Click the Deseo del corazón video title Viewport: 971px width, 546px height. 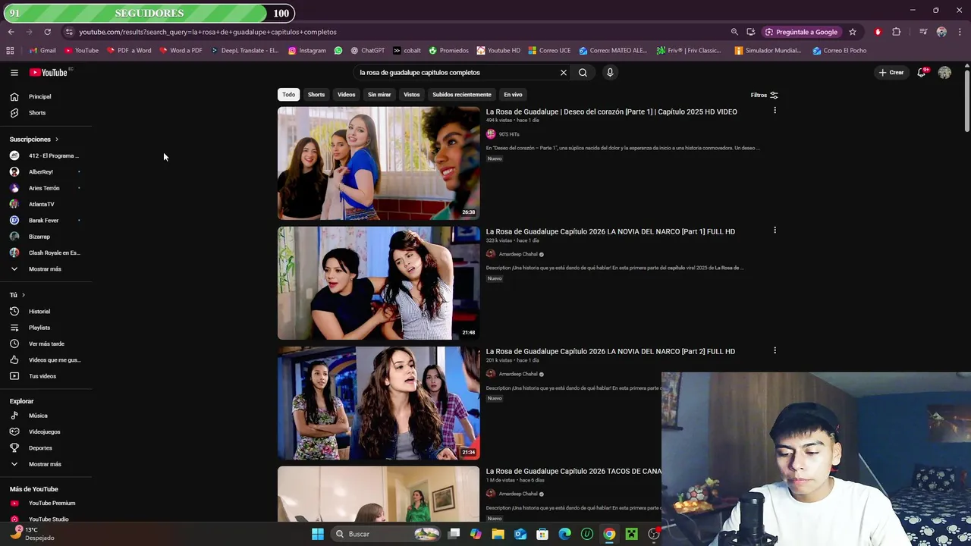click(611, 111)
